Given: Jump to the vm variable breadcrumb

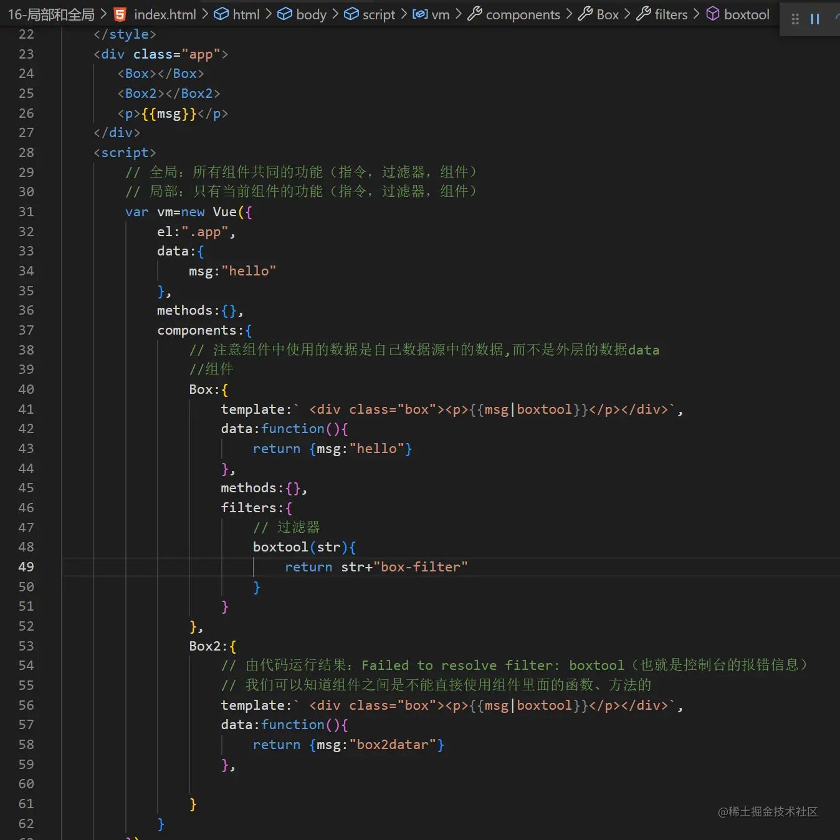Looking at the screenshot, I should click(431, 14).
